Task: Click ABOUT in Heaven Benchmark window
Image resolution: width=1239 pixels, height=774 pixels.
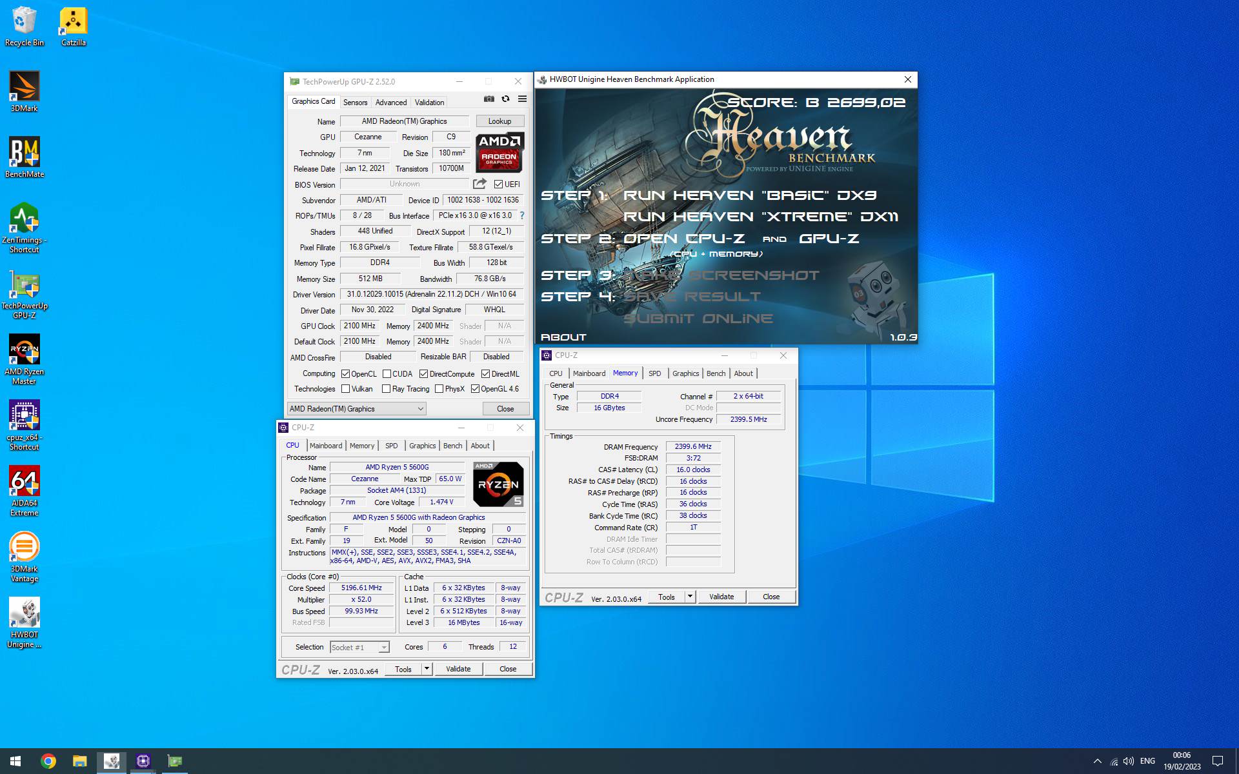Action: (563, 337)
